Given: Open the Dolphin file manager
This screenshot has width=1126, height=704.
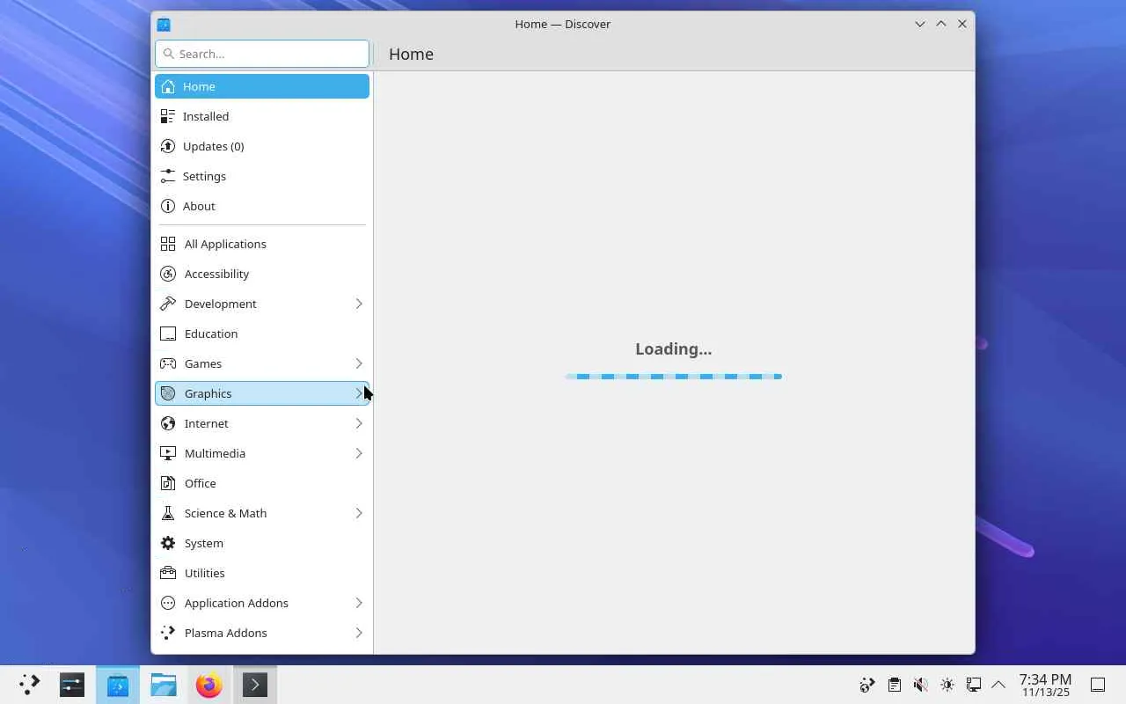Looking at the screenshot, I should (164, 685).
